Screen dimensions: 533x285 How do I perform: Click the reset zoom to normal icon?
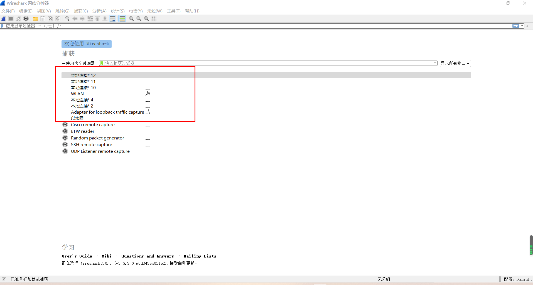[146, 19]
